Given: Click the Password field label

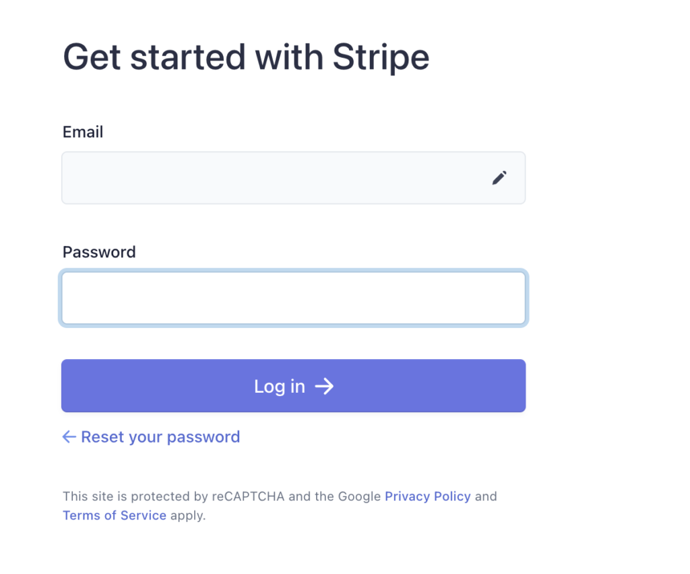Looking at the screenshot, I should pyautogui.click(x=99, y=252).
